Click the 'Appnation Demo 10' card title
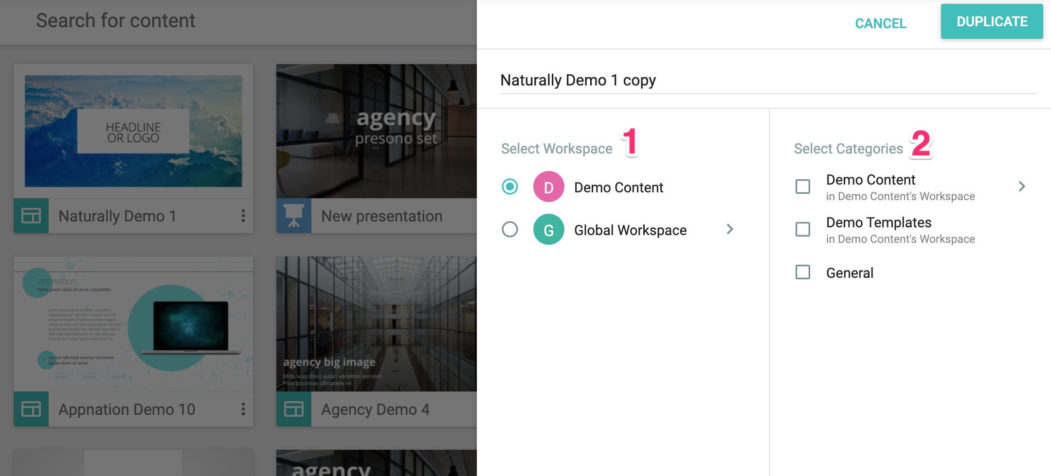The image size is (1051, 476). click(127, 409)
